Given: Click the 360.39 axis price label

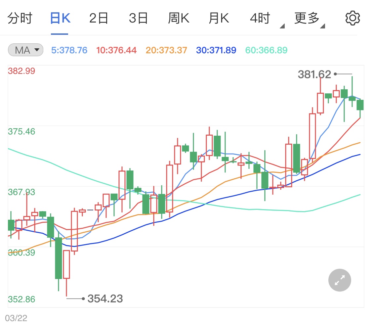Looking at the screenshot, I should [x=21, y=253].
